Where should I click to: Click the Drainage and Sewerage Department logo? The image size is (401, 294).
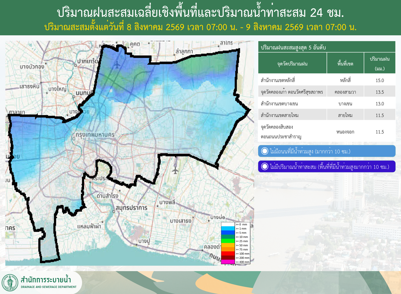point(10,283)
